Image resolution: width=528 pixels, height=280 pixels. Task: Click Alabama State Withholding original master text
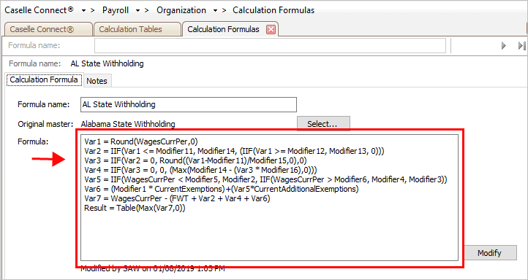tap(128, 124)
